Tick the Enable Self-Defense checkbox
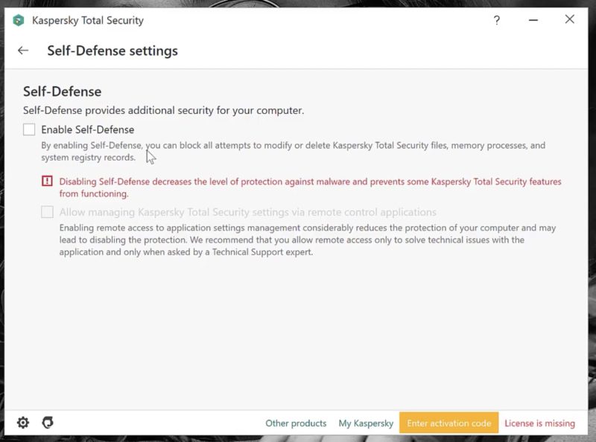This screenshot has height=442, width=596. 29,129
